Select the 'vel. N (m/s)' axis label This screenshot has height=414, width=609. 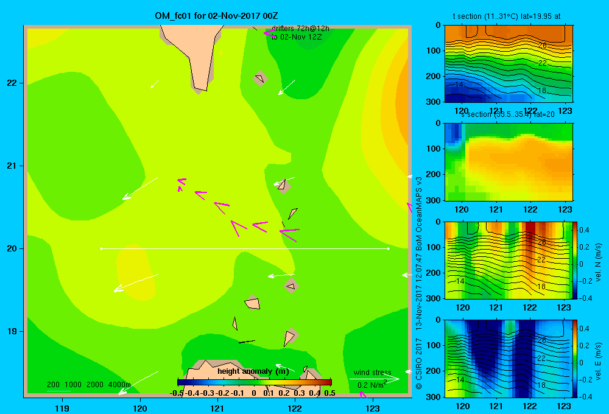pyautogui.click(x=598, y=262)
